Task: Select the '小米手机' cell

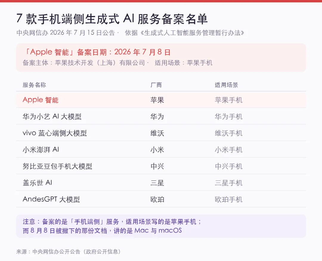Action: click(229, 150)
